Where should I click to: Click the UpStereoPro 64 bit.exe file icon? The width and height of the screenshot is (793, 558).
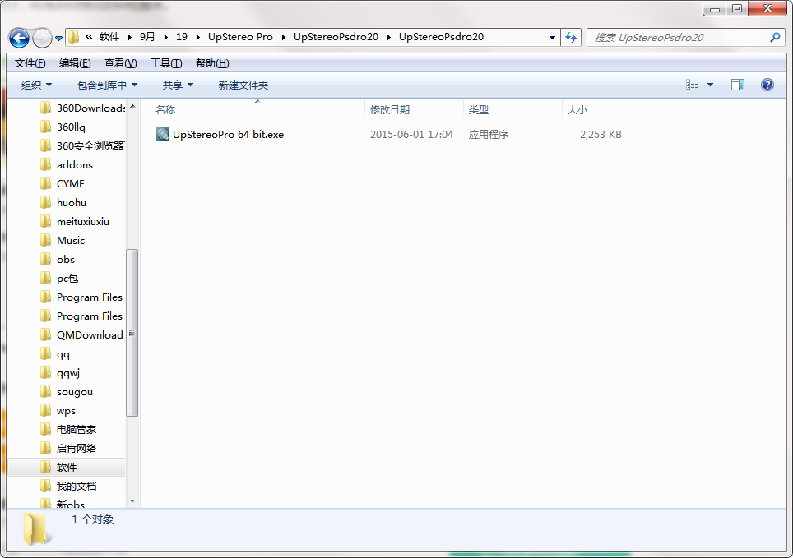pos(163,134)
